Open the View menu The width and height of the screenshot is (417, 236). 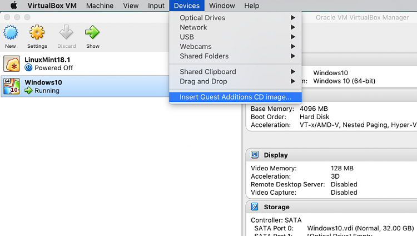[131, 6]
